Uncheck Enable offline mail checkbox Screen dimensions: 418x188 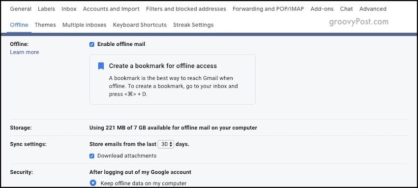[x=91, y=44]
